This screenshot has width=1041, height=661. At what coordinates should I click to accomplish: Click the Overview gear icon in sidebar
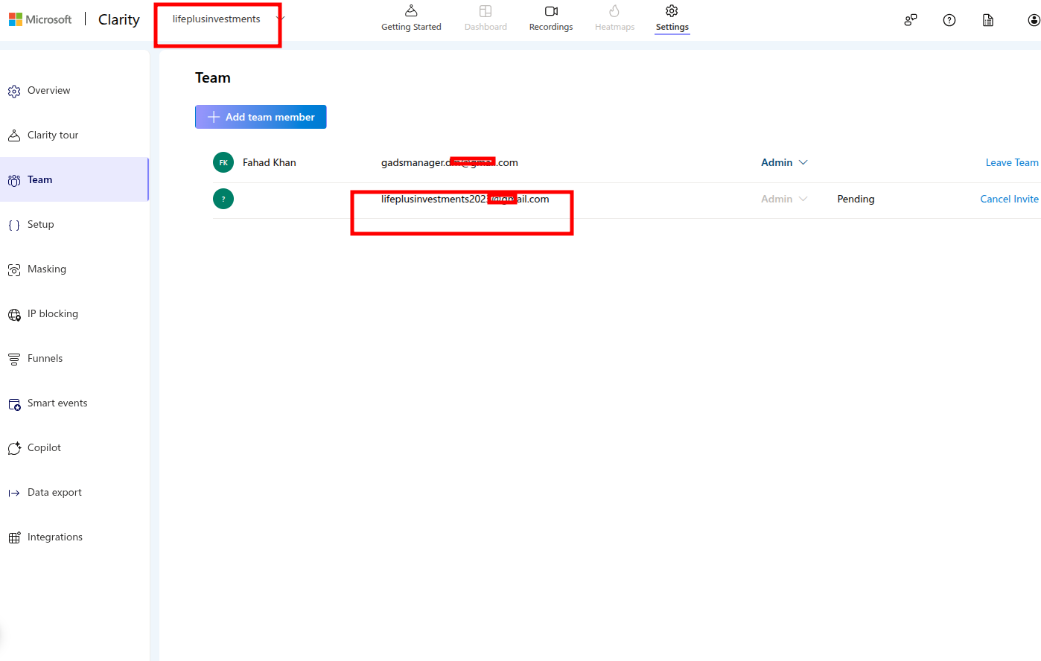pos(14,92)
